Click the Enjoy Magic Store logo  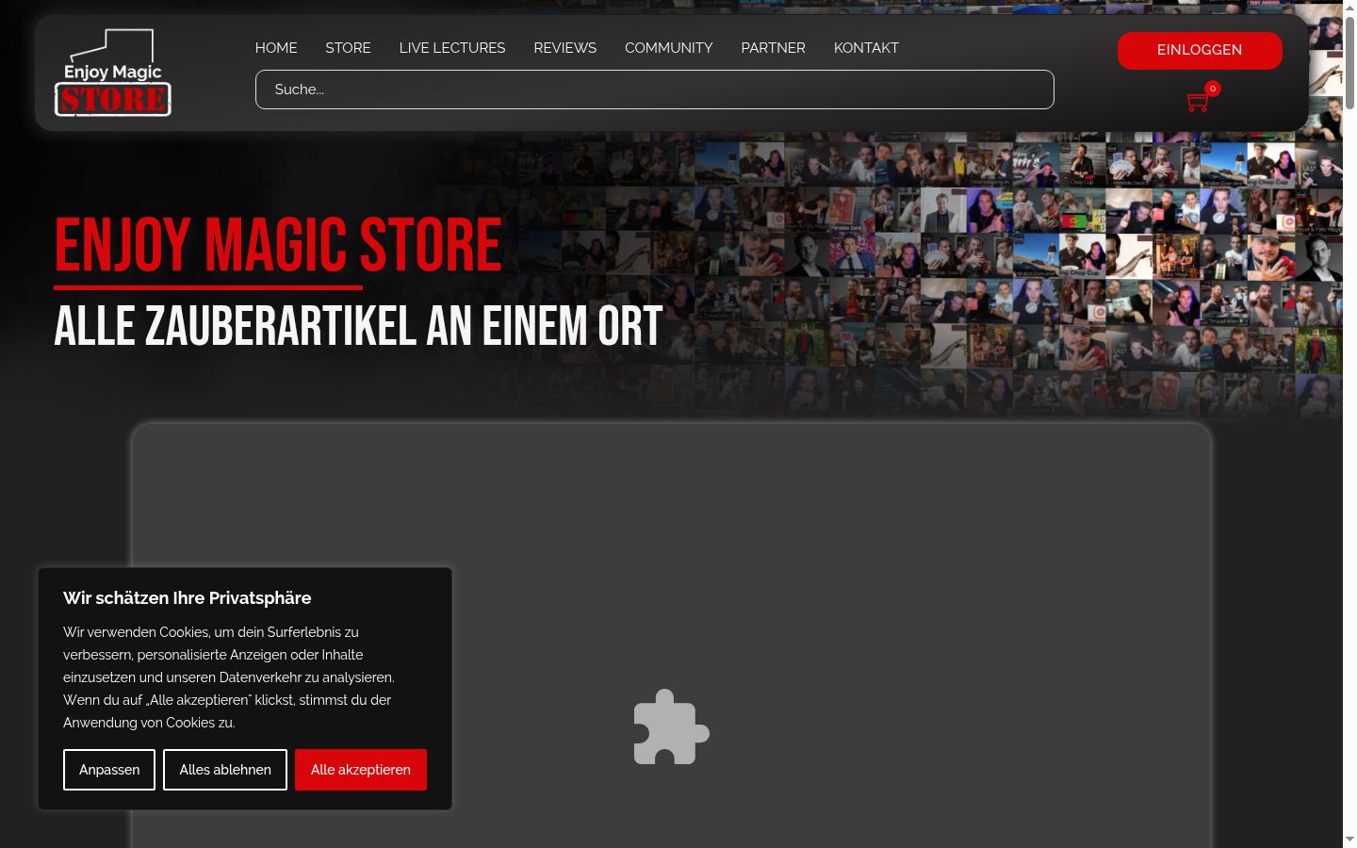pyautogui.click(x=113, y=73)
